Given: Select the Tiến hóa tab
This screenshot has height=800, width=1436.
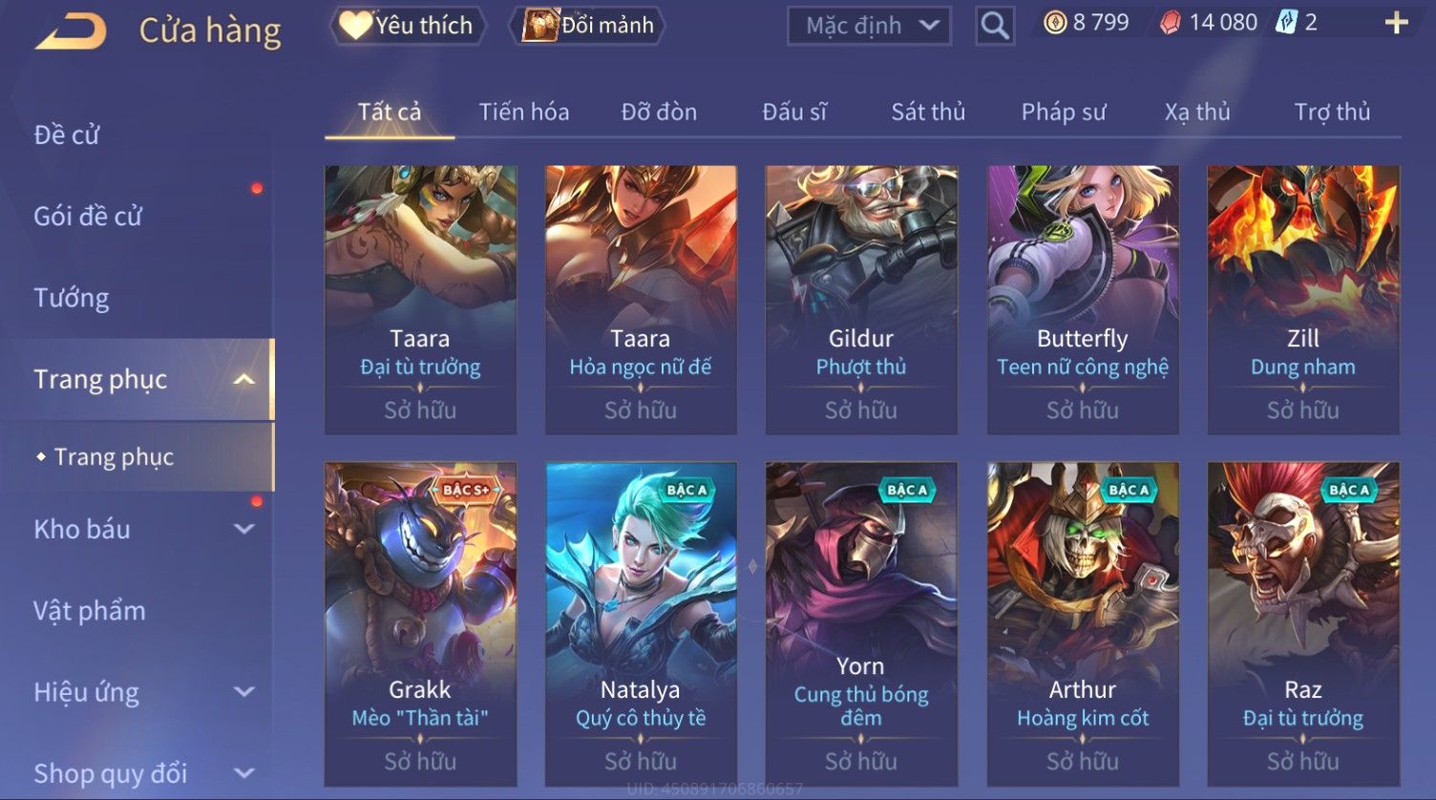Looking at the screenshot, I should (524, 112).
